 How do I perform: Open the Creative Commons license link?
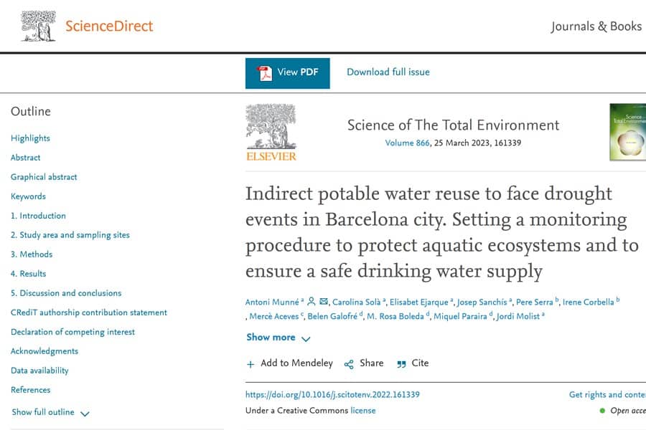pyautogui.click(x=362, y=411)
